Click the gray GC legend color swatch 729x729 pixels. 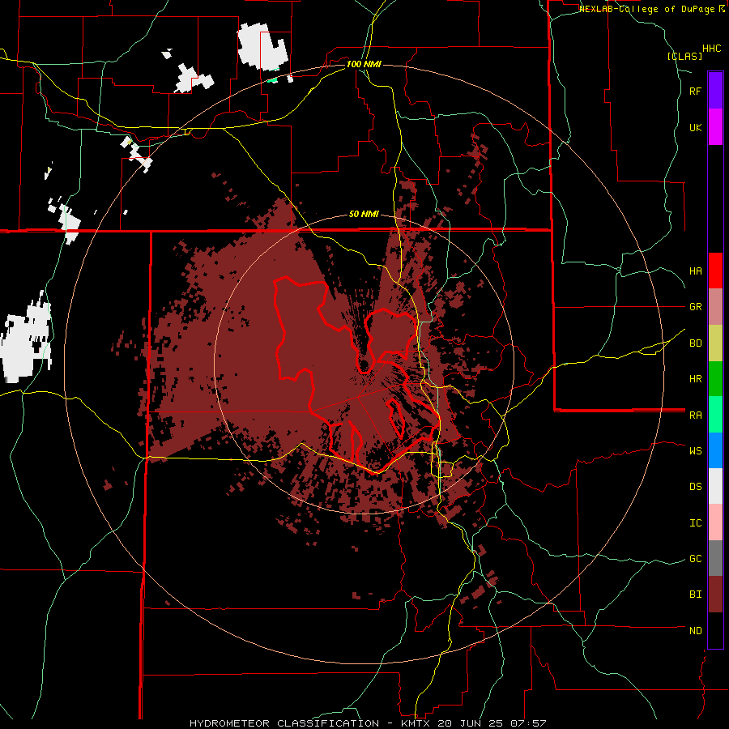715,558
